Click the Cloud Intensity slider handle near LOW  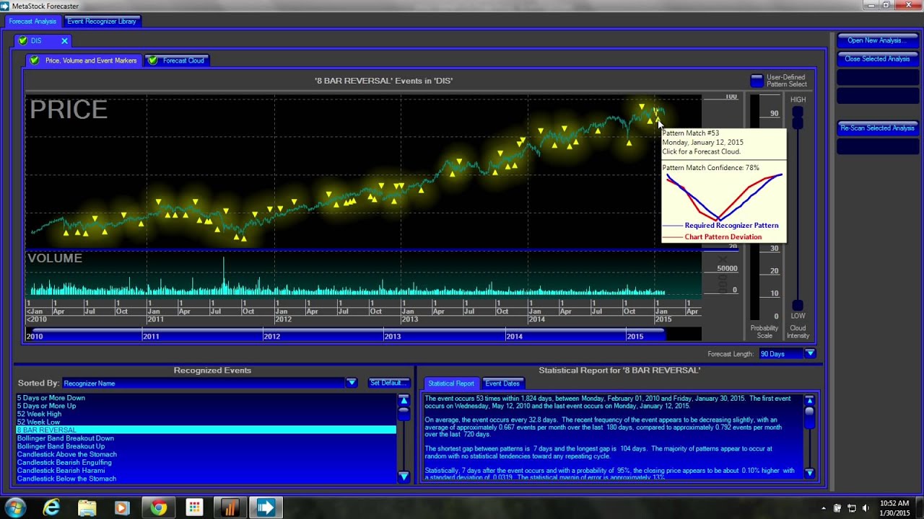click(x=798, y=305)
